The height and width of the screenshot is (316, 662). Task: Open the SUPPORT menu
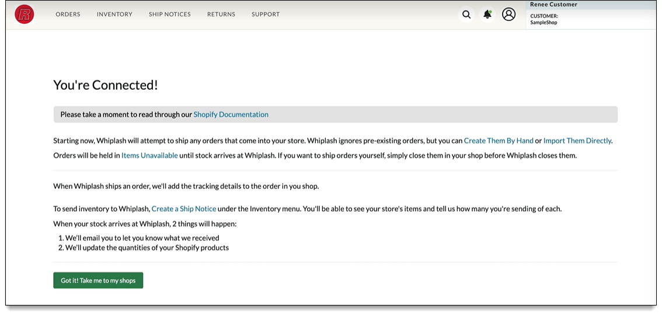pyautogui.click(x=266, y=15)
